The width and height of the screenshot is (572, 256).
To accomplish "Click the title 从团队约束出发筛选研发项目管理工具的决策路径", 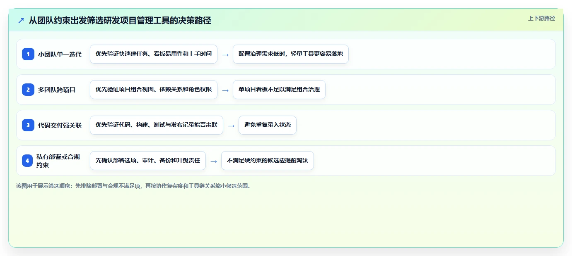I will 120,20.
